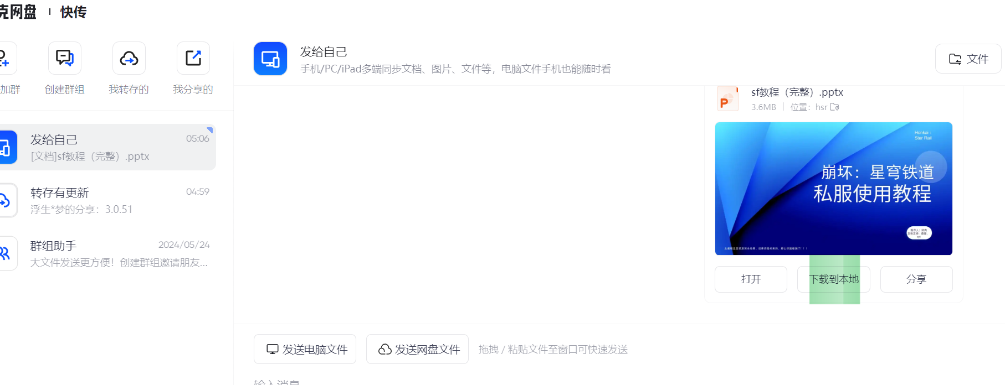The height and width of the screenshot is (385, 1005).
Task: Open the 文件 folder button
Action: [x=968, y=59]
